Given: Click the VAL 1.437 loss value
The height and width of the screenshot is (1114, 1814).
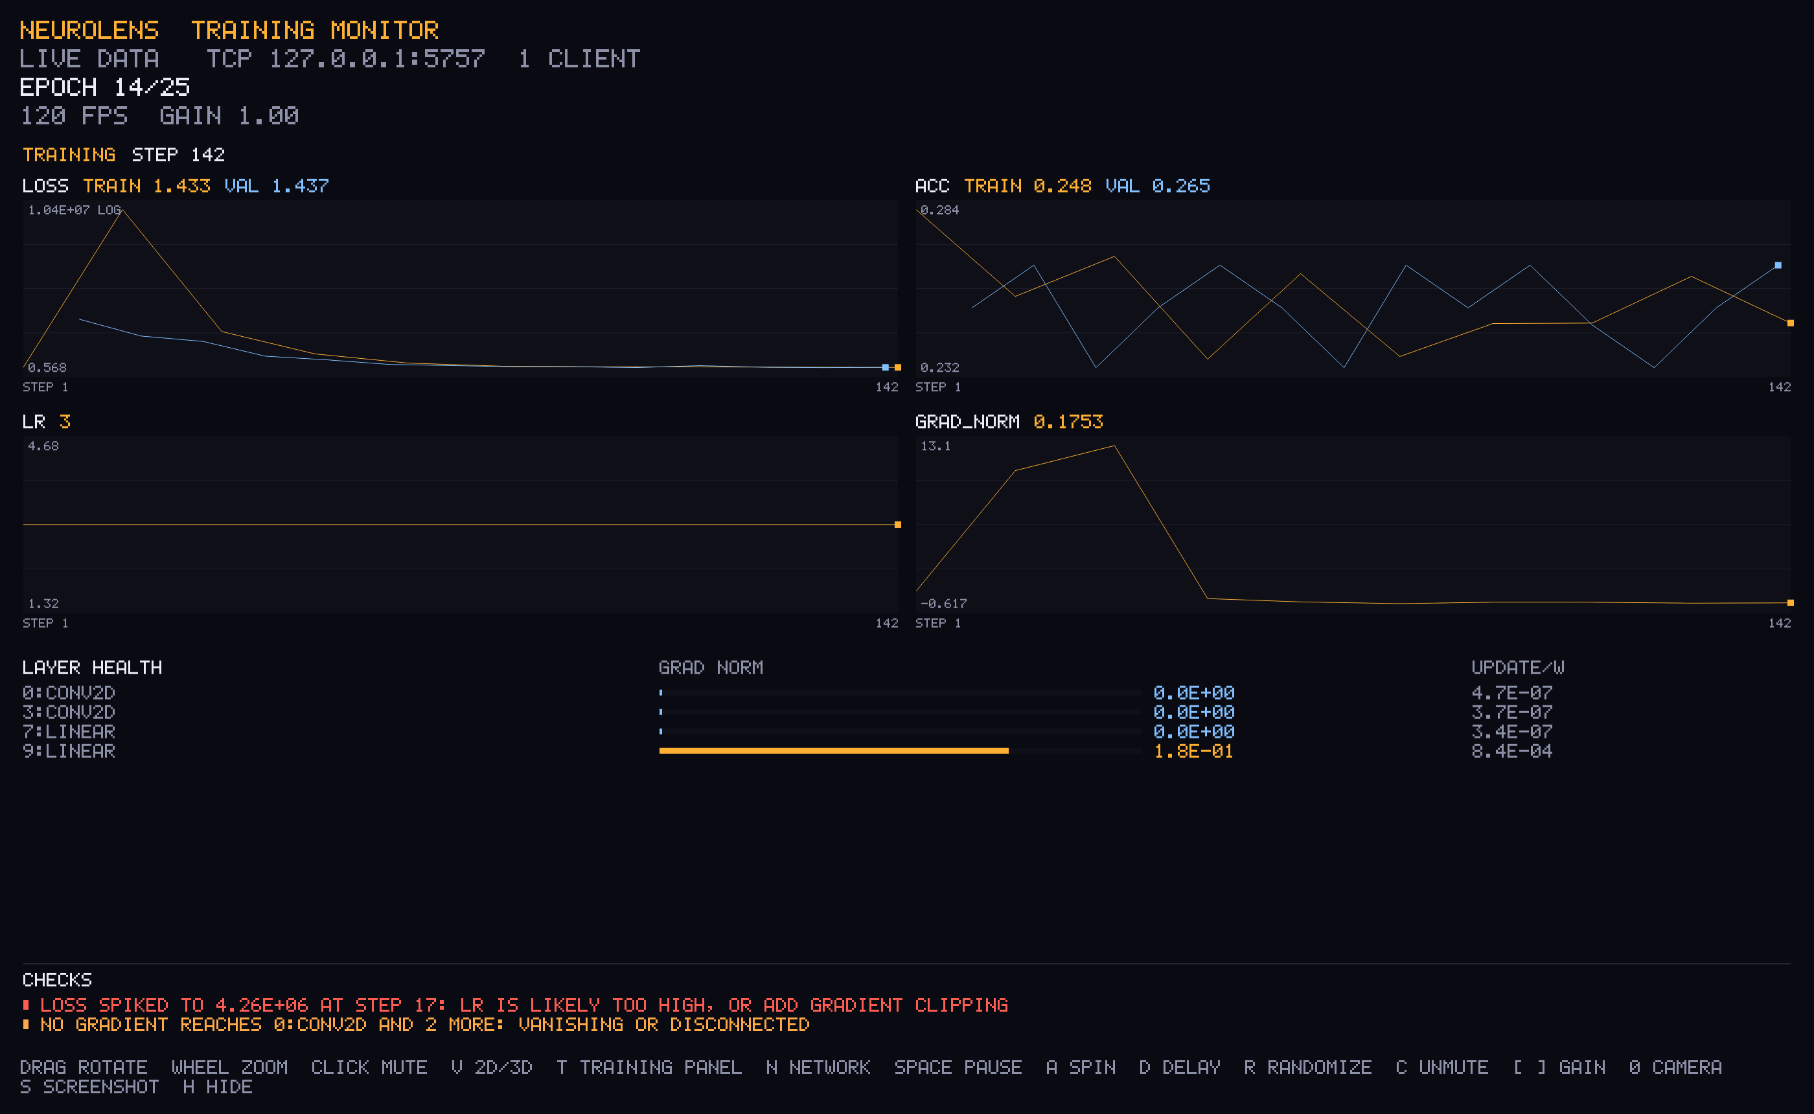Looking at the screenshot, I should [276, 186].
